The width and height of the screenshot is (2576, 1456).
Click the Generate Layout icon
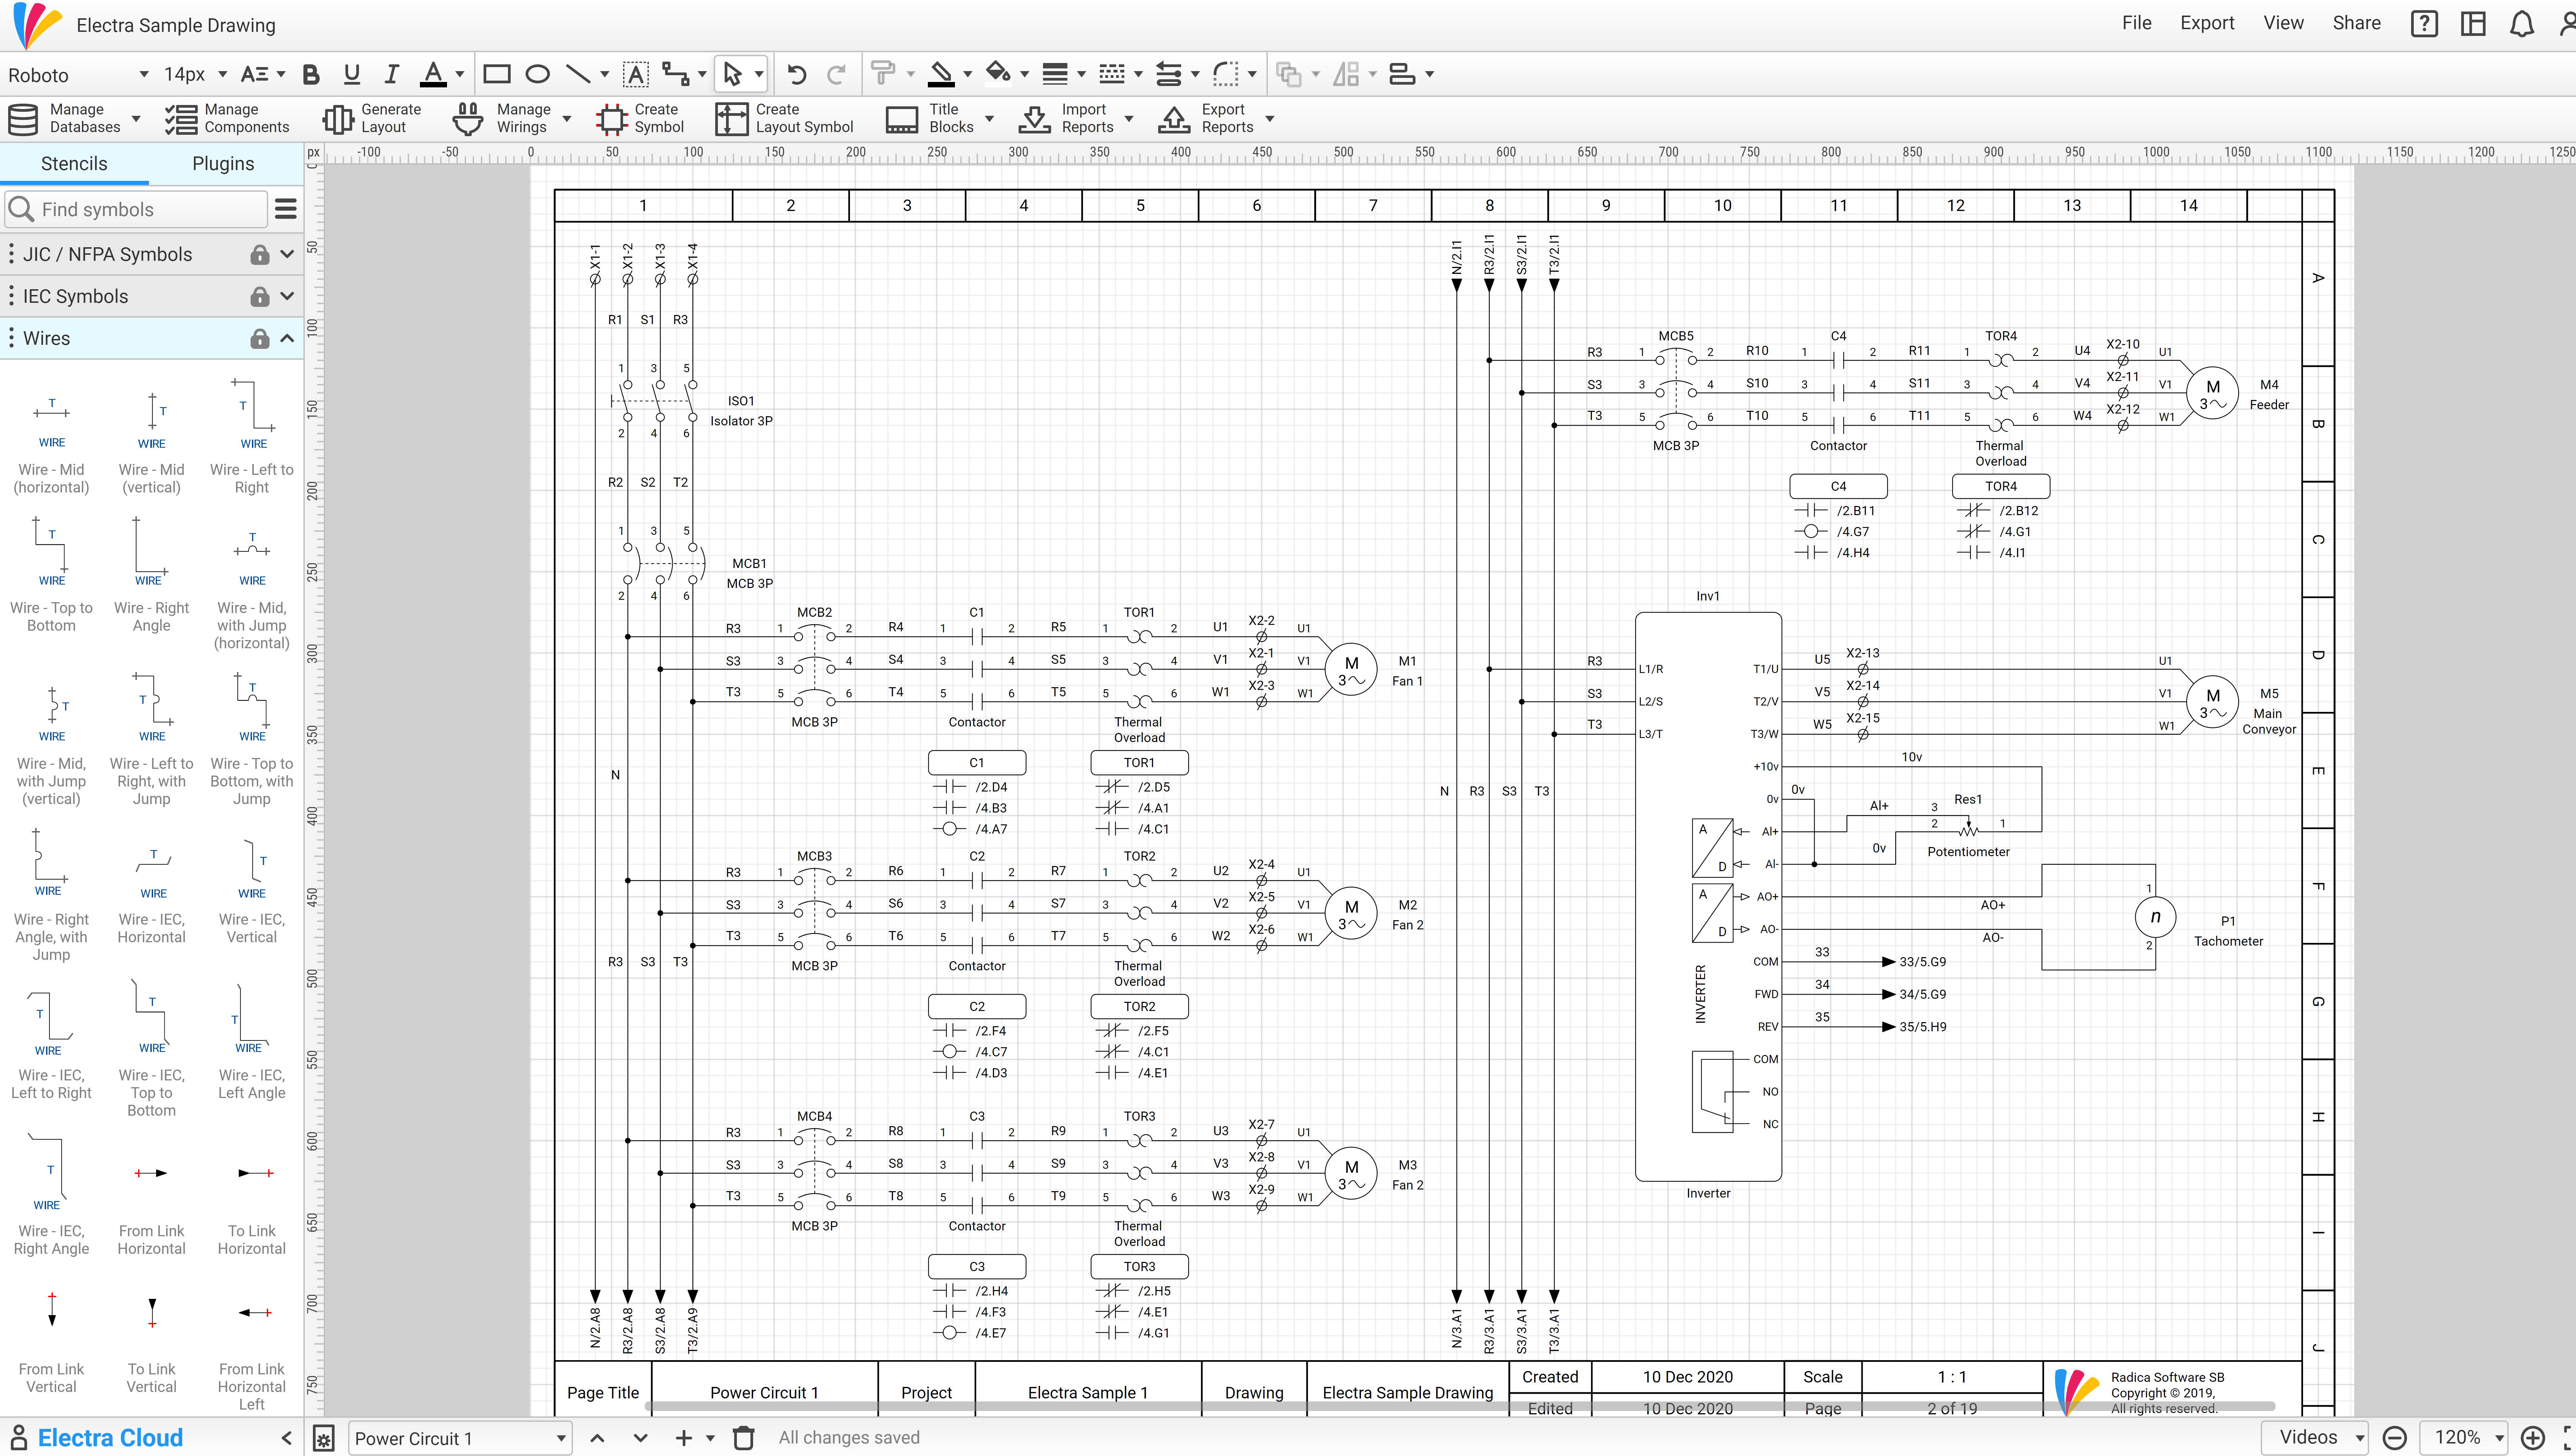click(x=338, y=119)
